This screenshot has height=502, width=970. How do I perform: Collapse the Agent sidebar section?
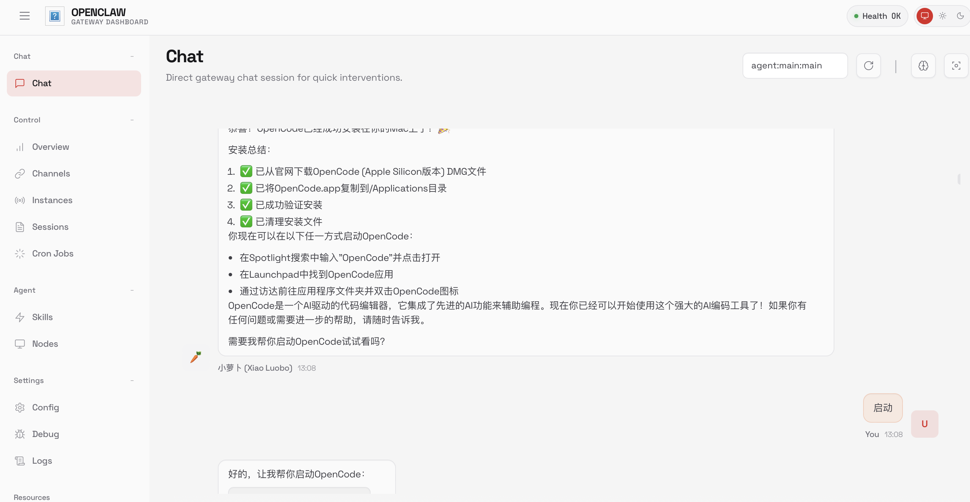[x=132, y=290]
